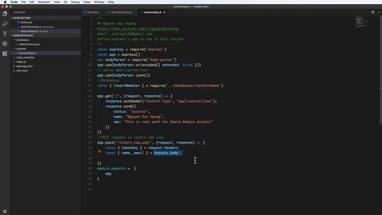Open the File menu
The height and width of the screenshot is (215, 382).
click(x=23, y=2)
